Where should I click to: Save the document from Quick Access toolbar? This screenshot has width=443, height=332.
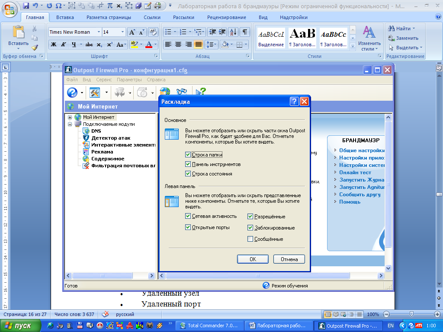pyautogui.click(x=26, y=5)
